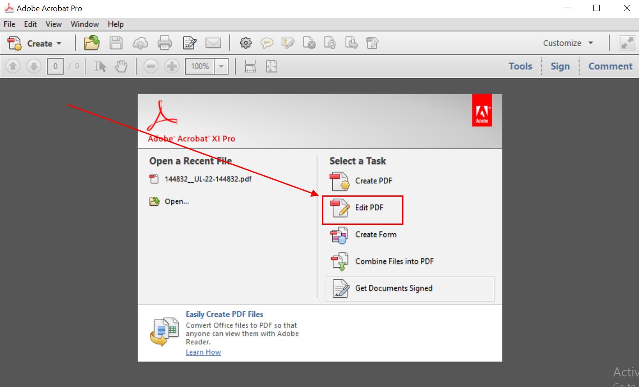Screen dimensions: 639x387
Task: Open the Window menu
Action: [x=84, y=24]
